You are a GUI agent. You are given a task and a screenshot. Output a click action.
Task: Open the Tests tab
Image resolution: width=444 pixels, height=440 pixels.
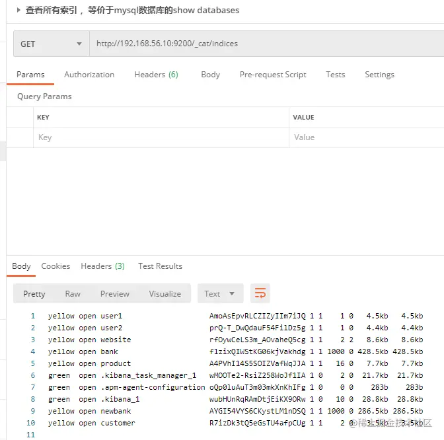[335, 75]
